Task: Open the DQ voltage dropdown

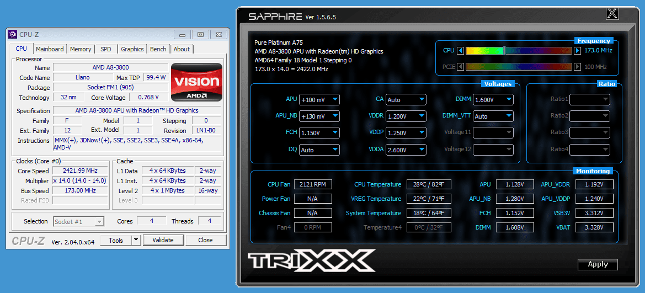Action: (319, 150)
